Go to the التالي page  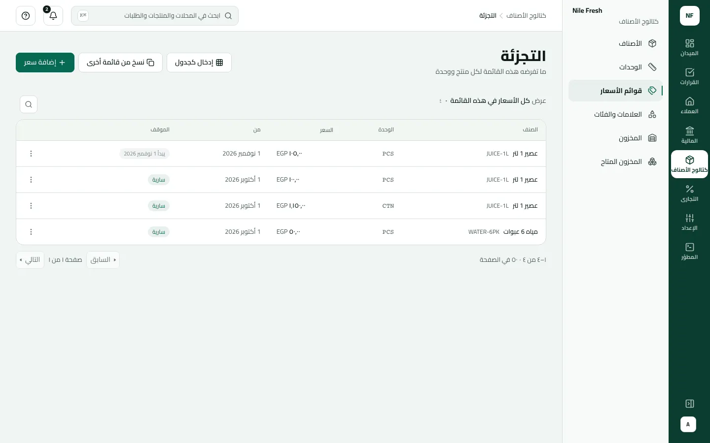[x=30, y=260]
